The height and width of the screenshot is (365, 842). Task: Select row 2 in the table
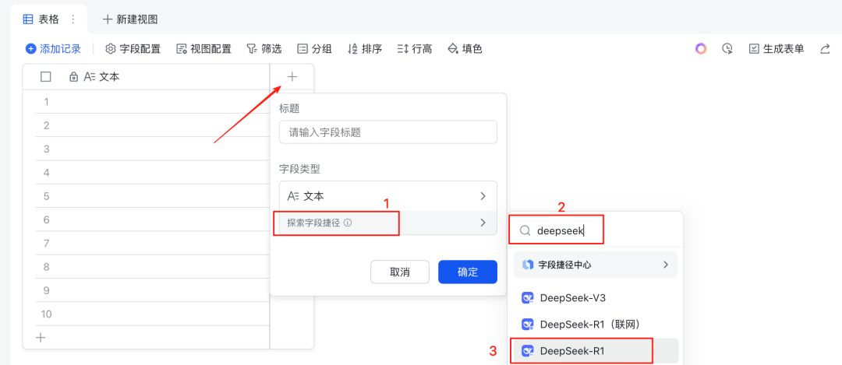pos(46,125)
